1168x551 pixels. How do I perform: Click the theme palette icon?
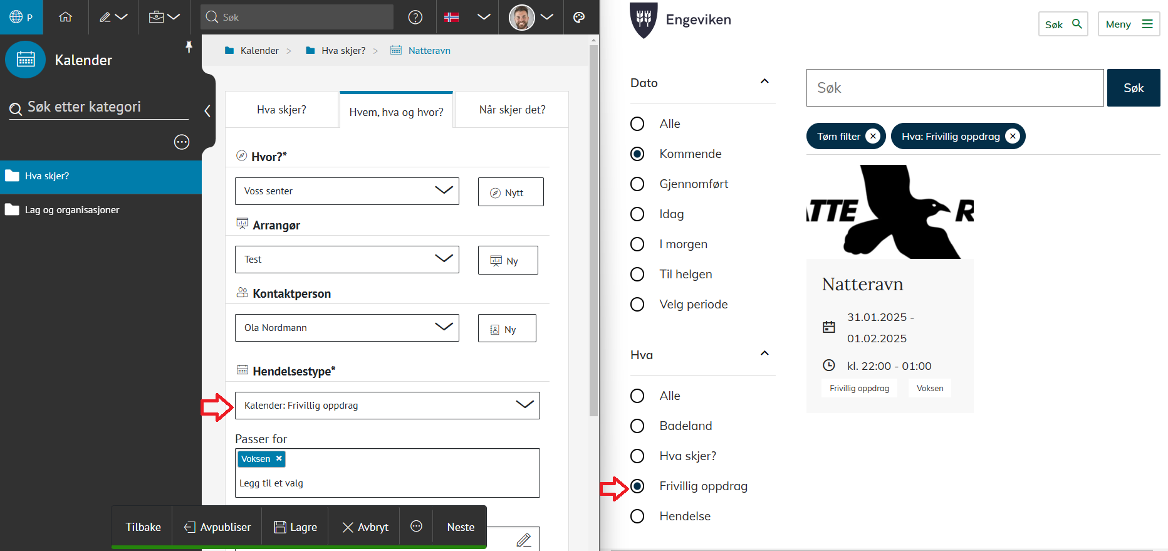click(x=579, y=17)
